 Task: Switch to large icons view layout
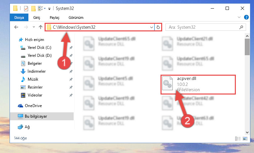point(245,138)
